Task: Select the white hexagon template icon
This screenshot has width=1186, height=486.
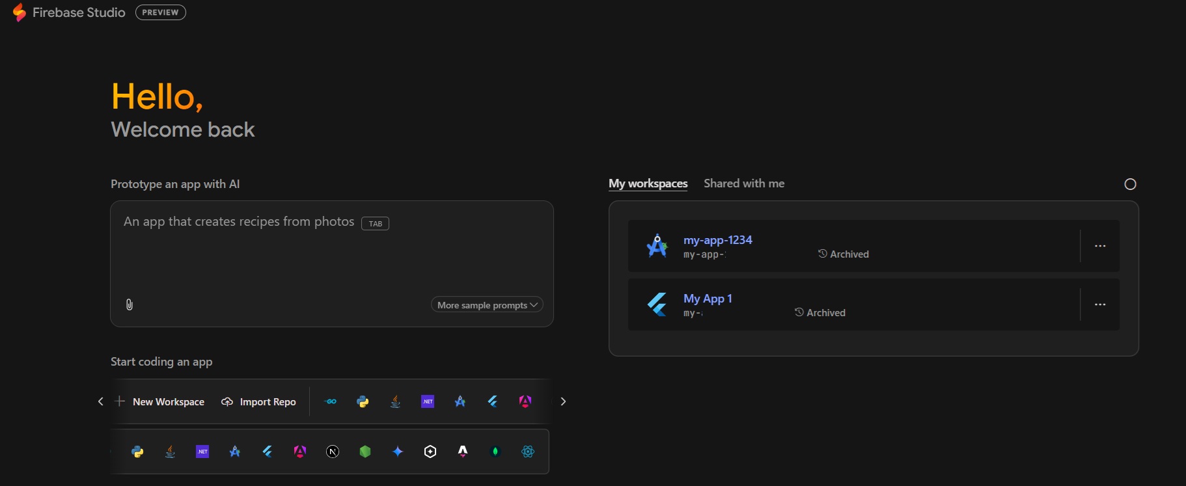Action: (x=430, y=452)
